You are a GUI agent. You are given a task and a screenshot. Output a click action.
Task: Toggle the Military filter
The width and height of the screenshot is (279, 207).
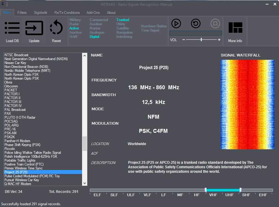point(75,20)
